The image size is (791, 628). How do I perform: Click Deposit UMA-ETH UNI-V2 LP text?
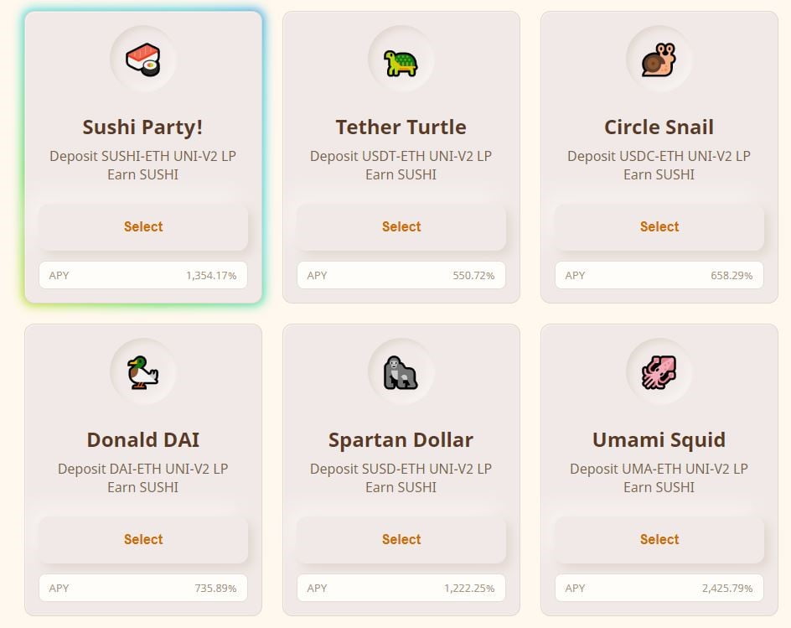coord(659,469)
